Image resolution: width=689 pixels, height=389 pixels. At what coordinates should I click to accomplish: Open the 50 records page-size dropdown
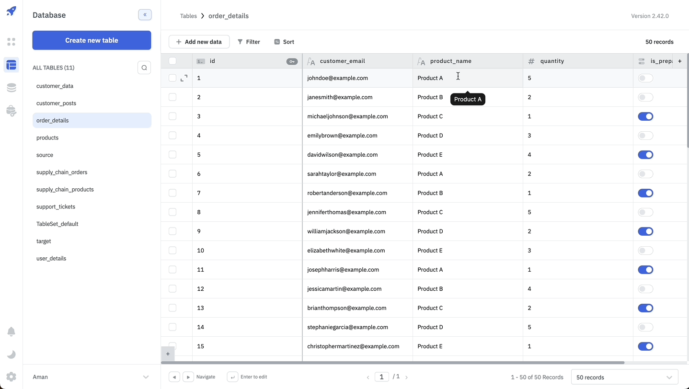[x=624, y=377]
